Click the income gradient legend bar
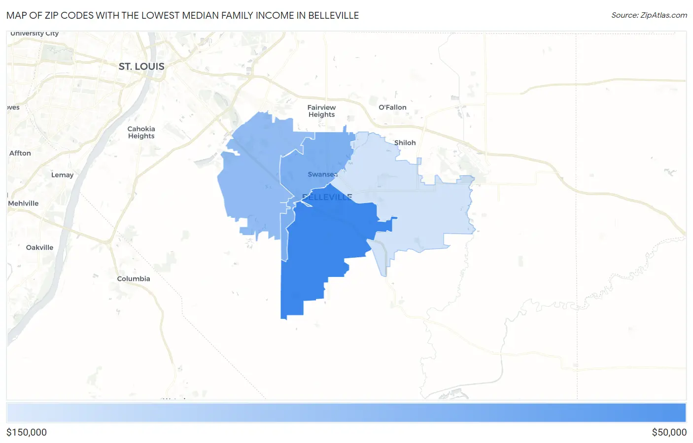 346,412
